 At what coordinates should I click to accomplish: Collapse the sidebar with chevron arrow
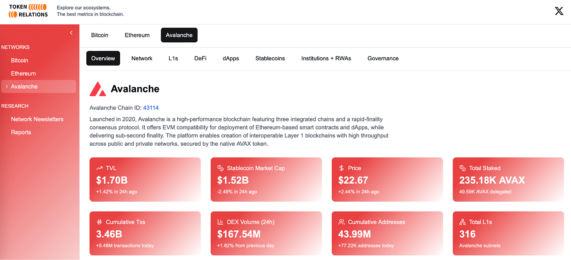click(x=71, y=32)
